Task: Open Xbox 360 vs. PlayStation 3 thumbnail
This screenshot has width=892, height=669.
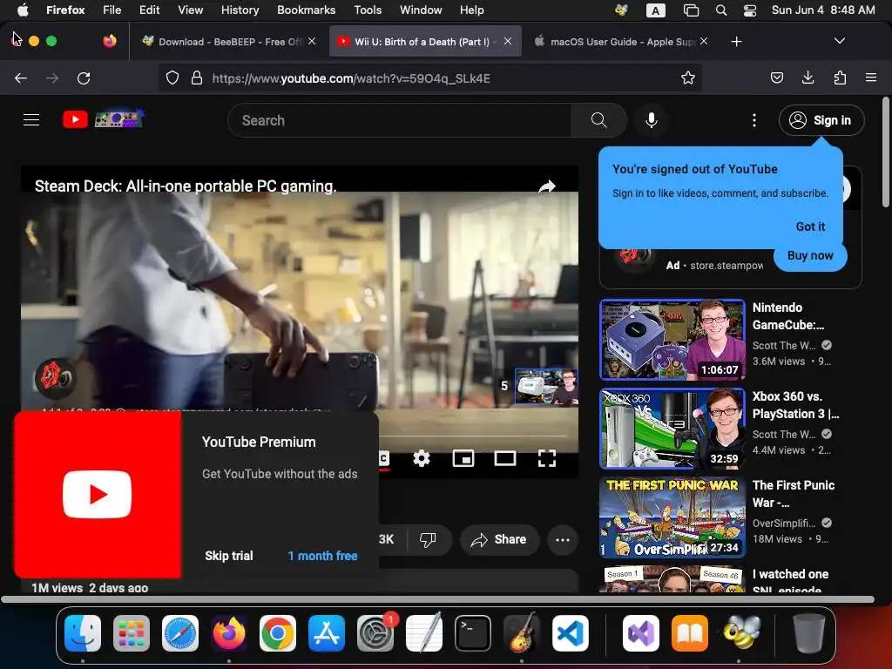Action: (x=672, y=429)
